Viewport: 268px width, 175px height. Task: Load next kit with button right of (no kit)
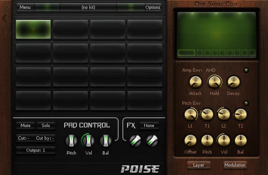(131, 7)
